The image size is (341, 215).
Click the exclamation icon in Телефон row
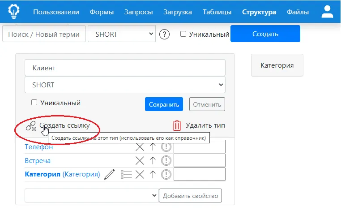pyautogui.click(x=166, y=147)
